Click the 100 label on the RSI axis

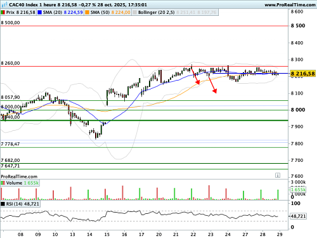point(295,203)
